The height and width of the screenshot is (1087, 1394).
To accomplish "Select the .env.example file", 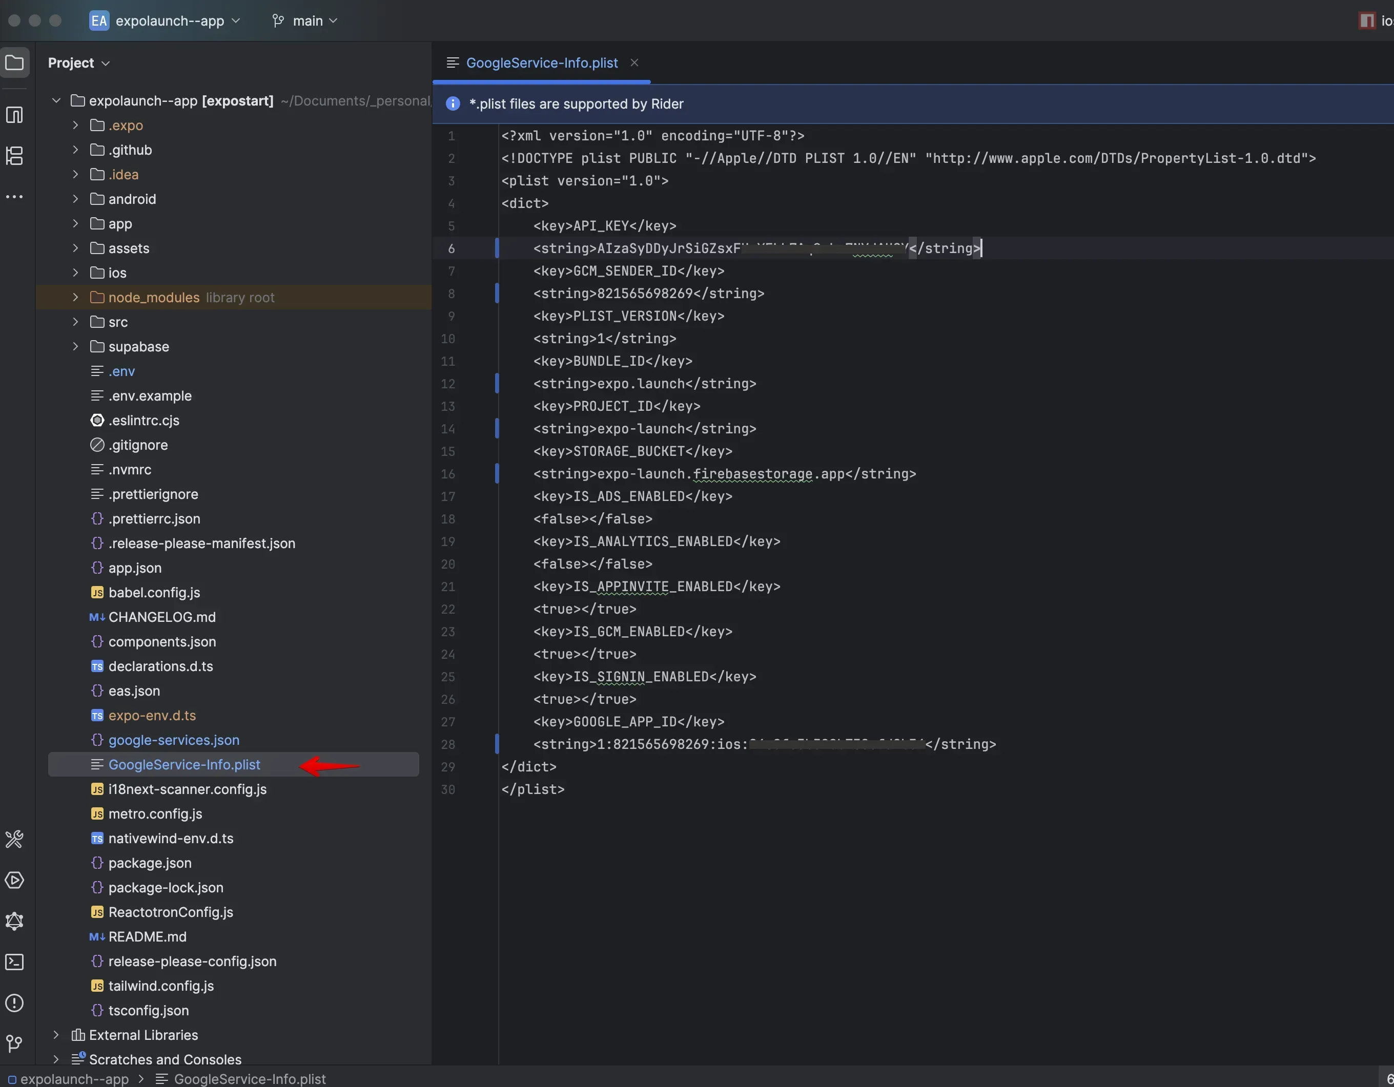I will click(x=150, y=395).
